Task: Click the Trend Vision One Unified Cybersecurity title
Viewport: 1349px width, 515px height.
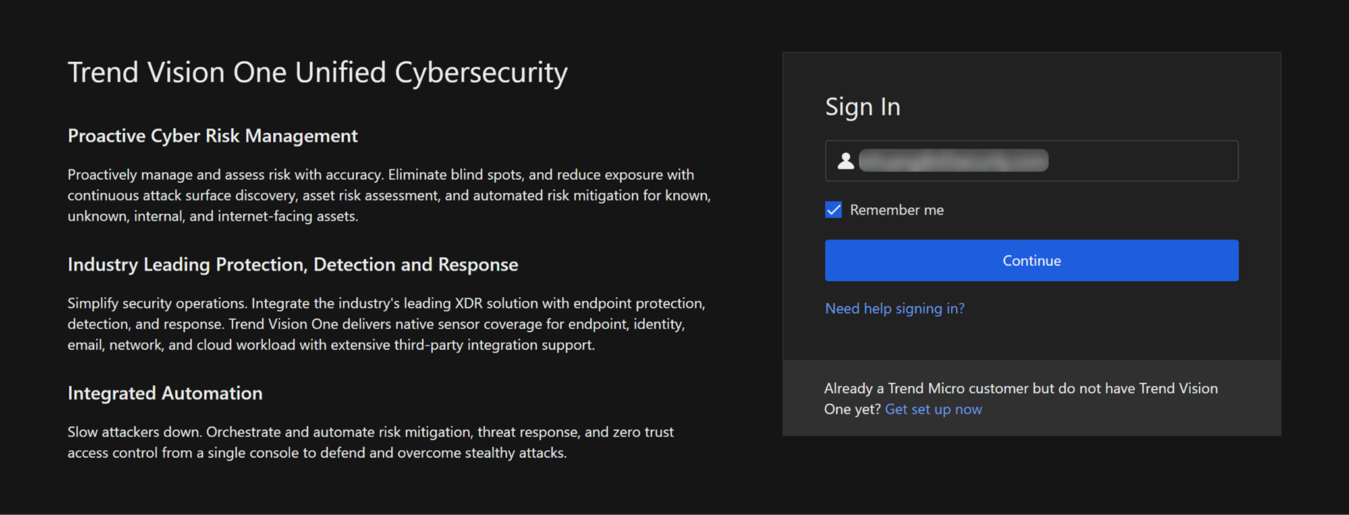Action: 317,72
